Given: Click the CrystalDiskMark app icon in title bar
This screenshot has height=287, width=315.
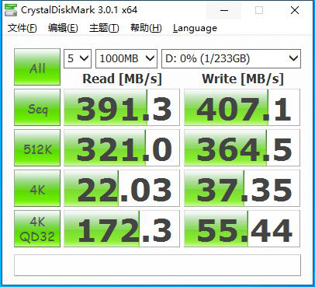Looking at the screenshot, I should point(11,10).
